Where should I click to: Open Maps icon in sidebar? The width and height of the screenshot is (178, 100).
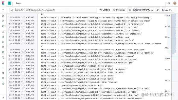3,37
